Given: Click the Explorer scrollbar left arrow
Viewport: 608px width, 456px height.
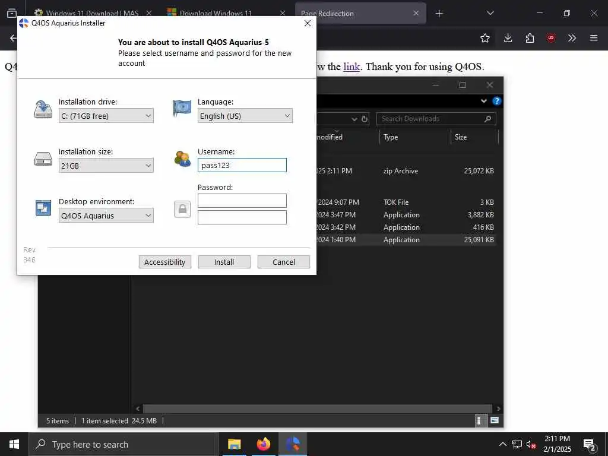Looking at the screenshot, I should [138, 408].
